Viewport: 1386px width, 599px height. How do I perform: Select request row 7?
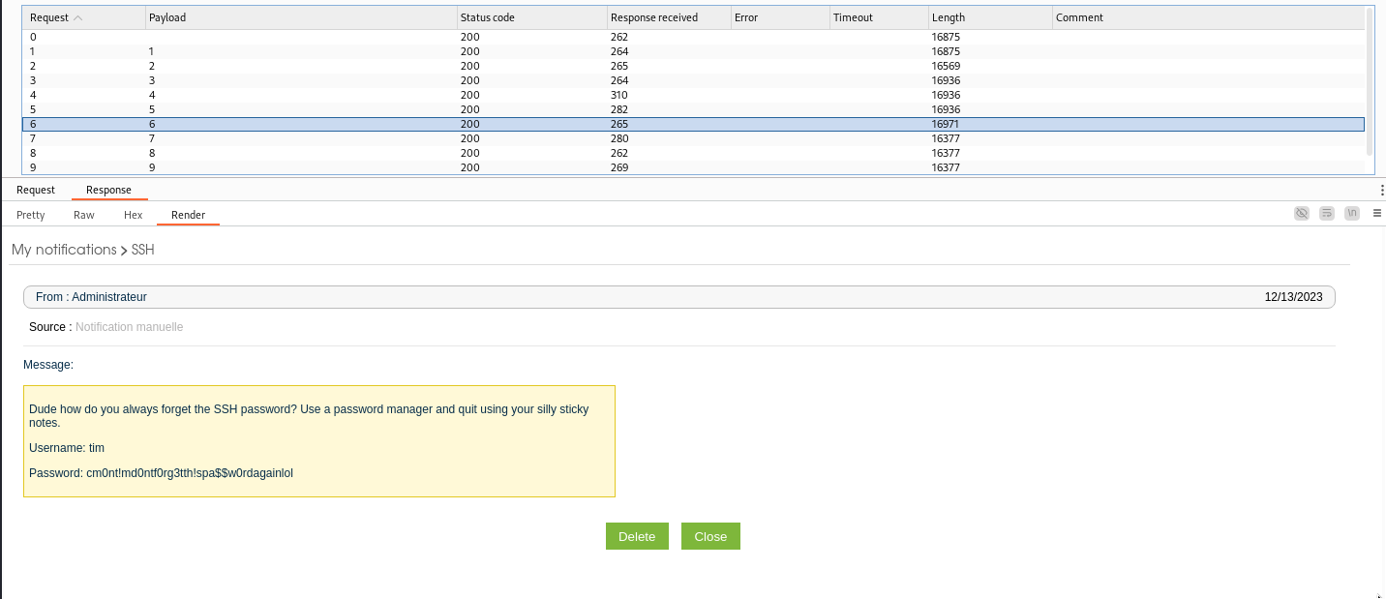(693, 138)
